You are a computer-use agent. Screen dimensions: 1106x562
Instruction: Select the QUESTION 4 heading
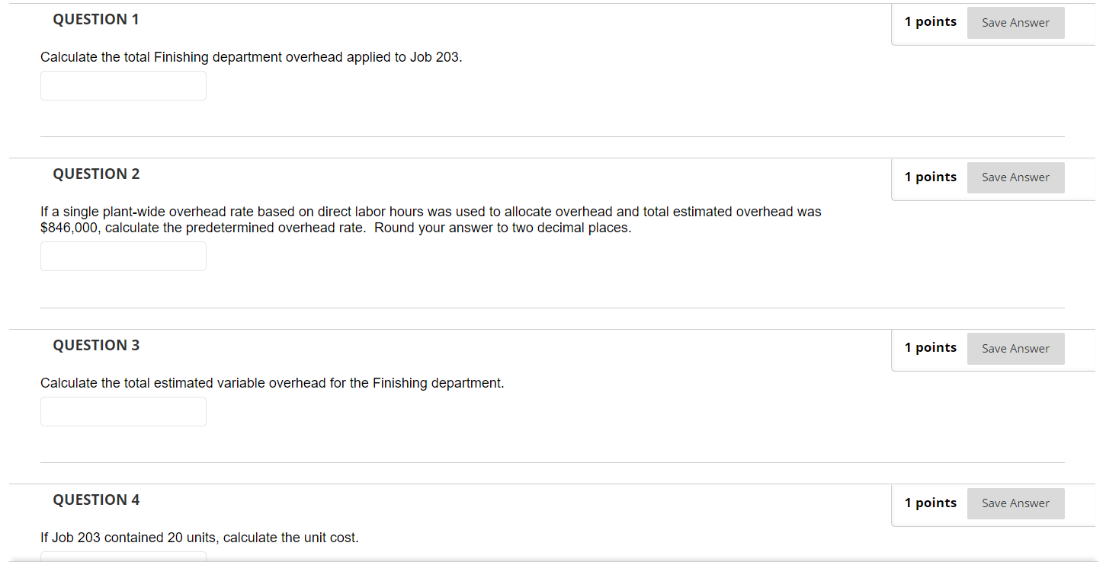[x=96, y=500]
